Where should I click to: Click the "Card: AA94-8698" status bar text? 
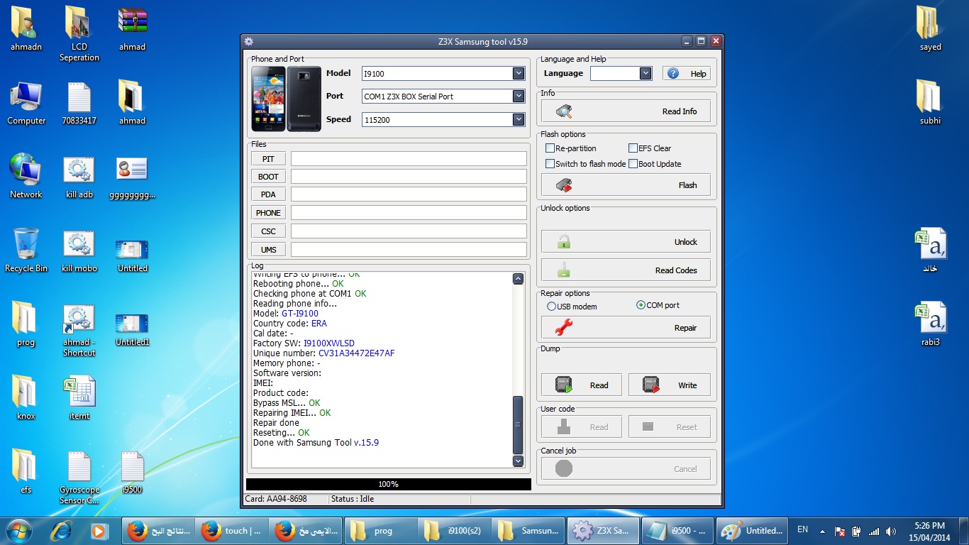coord(276,499)
